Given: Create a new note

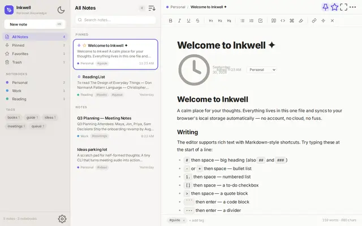Looking at the screenshot, I should point(35,24).
